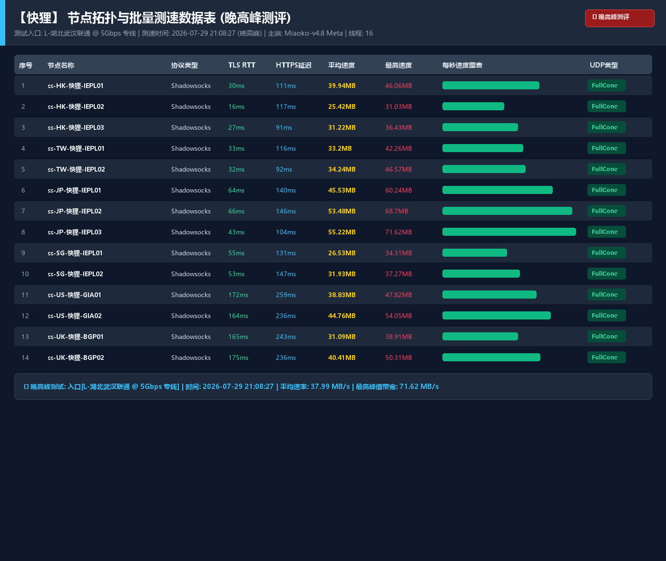
Task: Select node ss-TW-快狸-IEPL02
Action: [76, 169]
